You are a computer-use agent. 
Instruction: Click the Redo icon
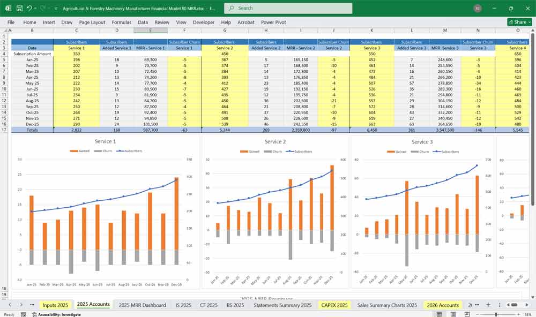pos(42,8)
